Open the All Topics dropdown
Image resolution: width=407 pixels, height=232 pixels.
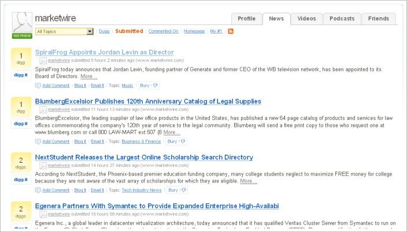[64, 31]
